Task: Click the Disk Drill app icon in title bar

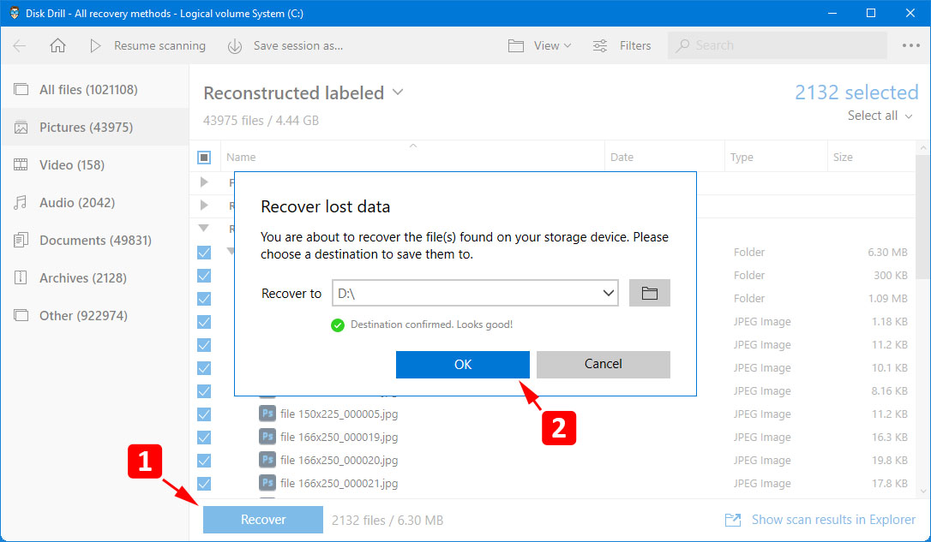Action: point(15,13)
